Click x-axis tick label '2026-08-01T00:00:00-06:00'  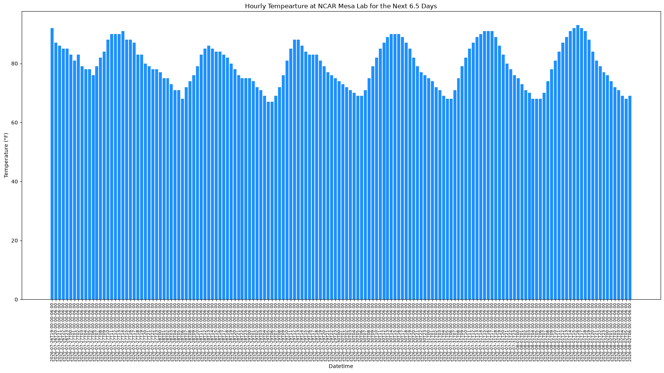click(x=518, y=332)
